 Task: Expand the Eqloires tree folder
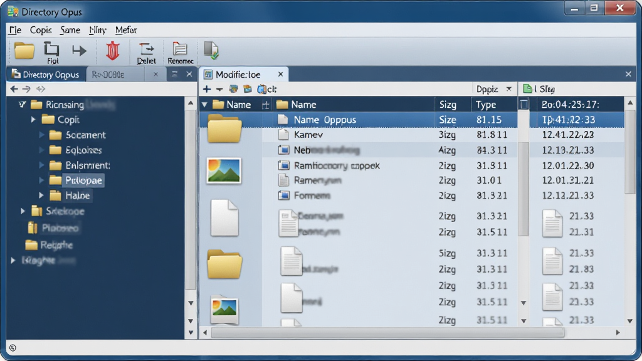pyautogui.click(x=41, y=150)
